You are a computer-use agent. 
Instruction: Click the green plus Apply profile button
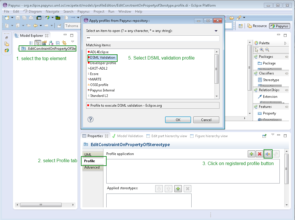(251, 154)
